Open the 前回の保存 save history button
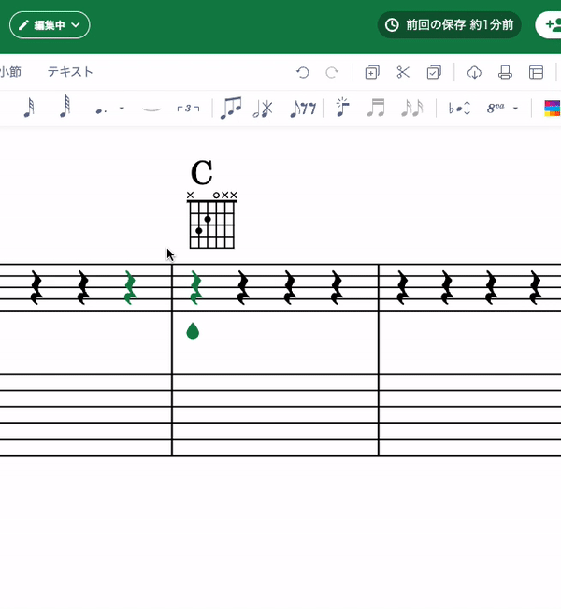The width and height of the screenshot is (561, 609). [x=449, y=25]
